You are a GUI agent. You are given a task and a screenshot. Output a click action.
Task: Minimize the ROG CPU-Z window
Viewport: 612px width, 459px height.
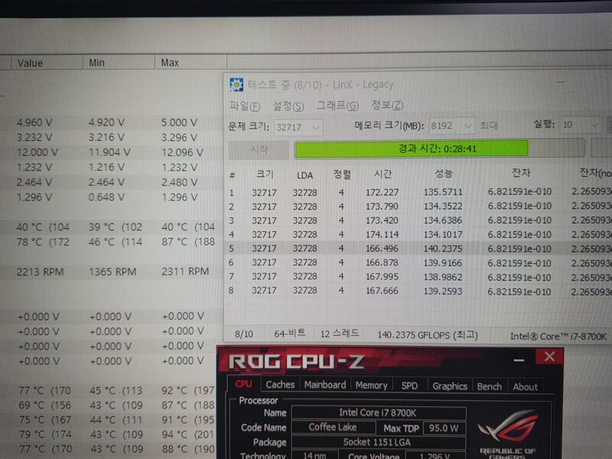pyautogui.click(x=519, y=360)
